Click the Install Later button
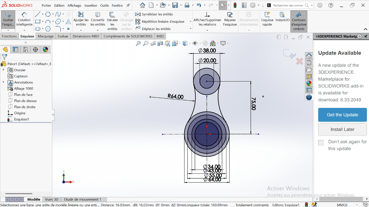 (x=342, y=129)
